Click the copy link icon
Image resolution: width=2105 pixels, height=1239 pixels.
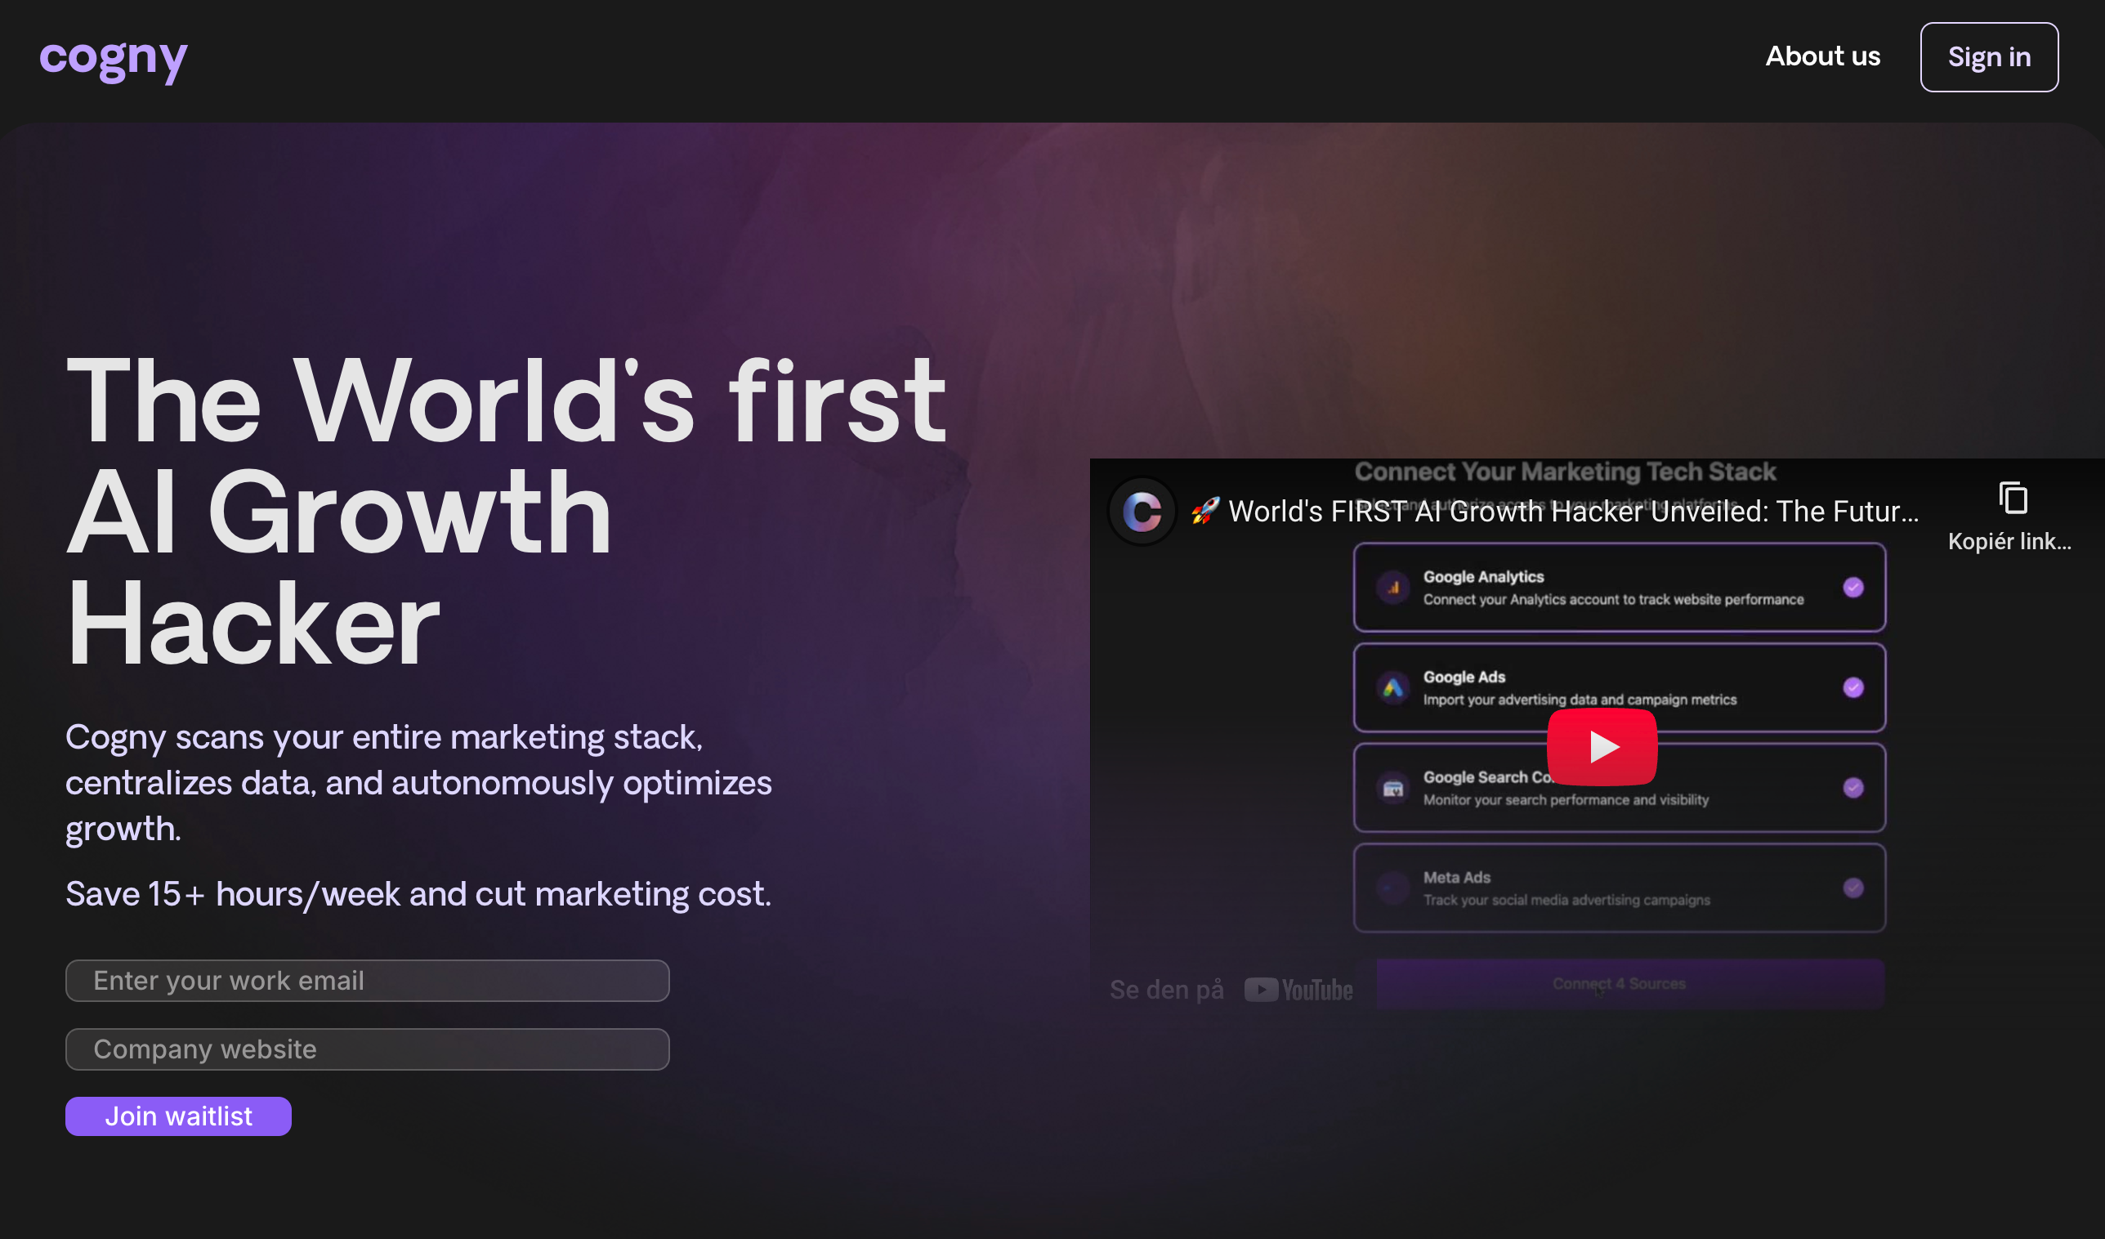click(2013, 498)
